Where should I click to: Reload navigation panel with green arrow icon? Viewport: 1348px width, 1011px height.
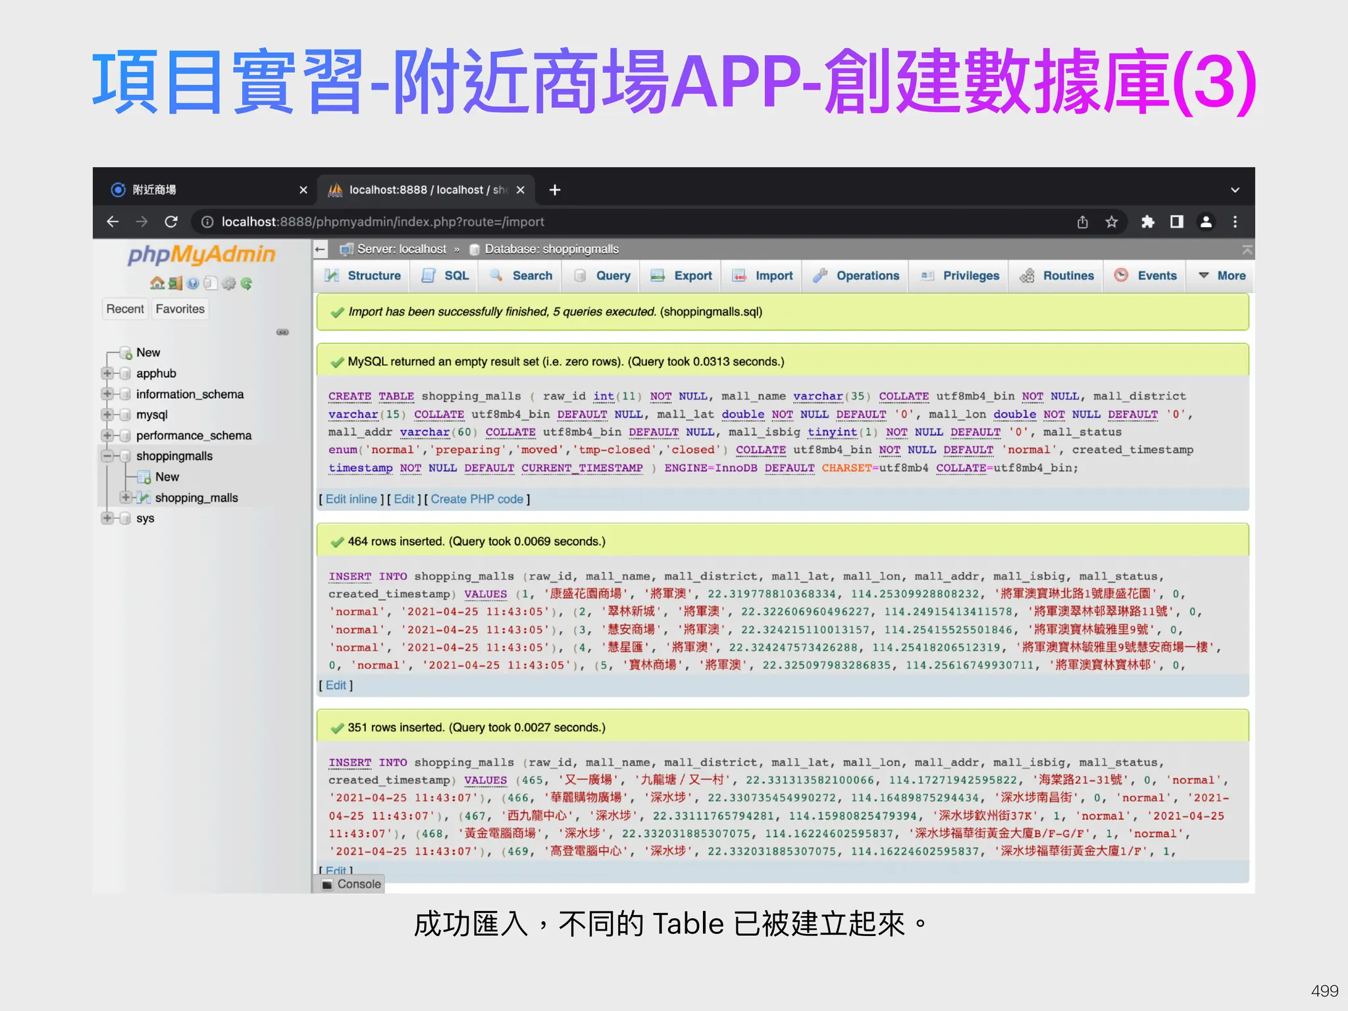tap(246, 284)
